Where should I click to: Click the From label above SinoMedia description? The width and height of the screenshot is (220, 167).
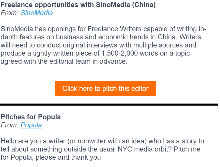(10, 13)
